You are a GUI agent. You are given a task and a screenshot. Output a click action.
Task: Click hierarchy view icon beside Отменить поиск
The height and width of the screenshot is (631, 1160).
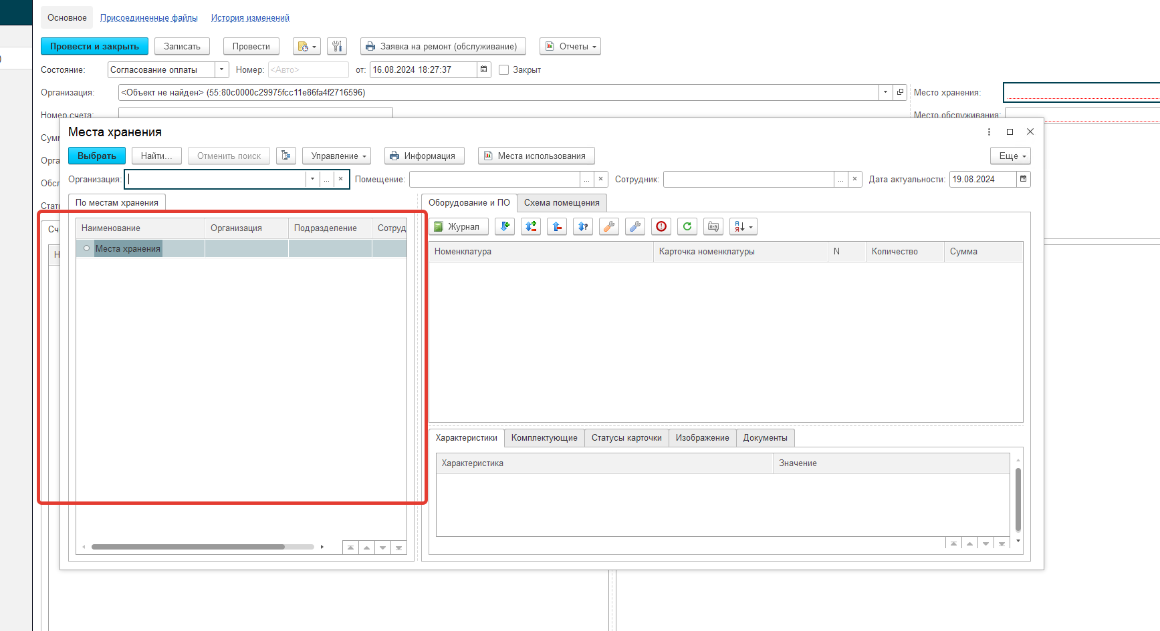click(x=286, y=156)
